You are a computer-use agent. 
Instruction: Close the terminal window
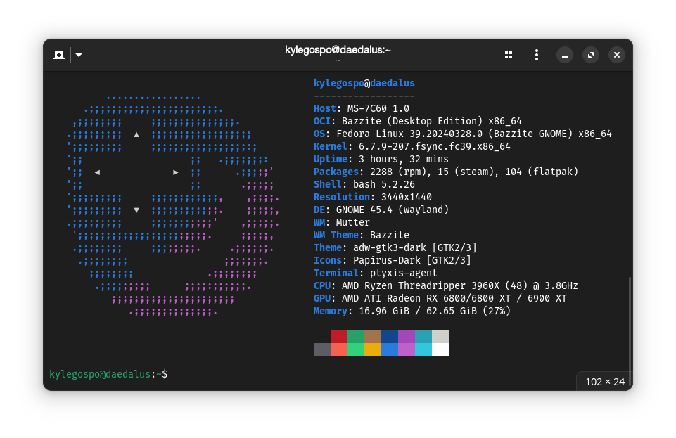coord(617,55)
